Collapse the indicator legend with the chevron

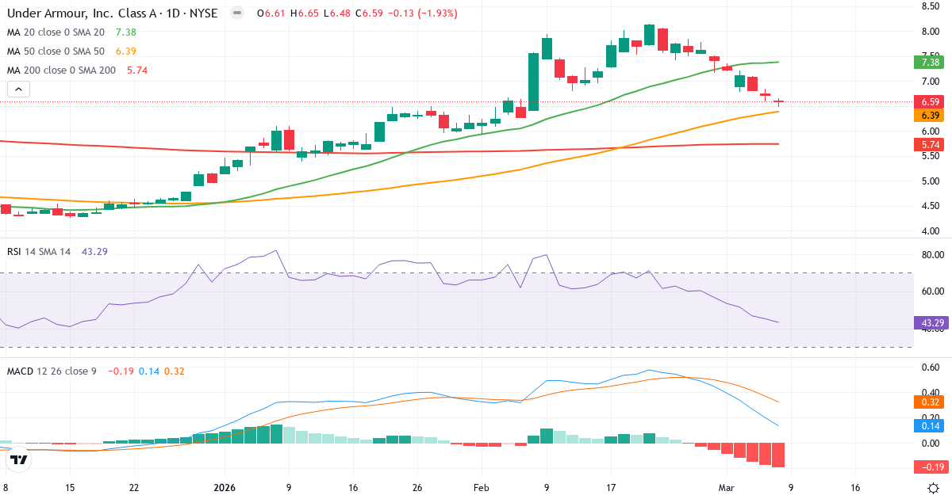click(17, 89)
